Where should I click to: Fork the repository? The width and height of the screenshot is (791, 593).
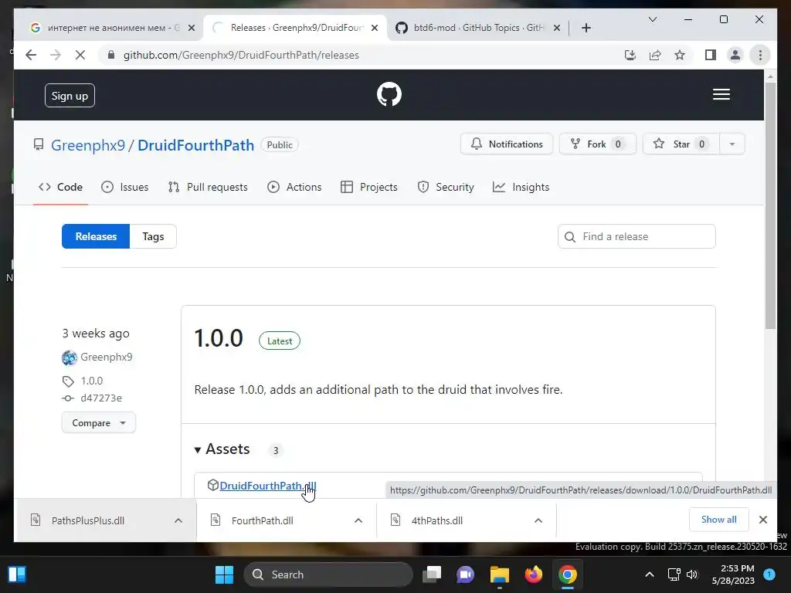tap(598, 144)
